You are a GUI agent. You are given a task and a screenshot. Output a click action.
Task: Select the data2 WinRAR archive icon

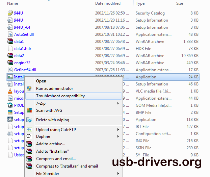pos(10,56)
